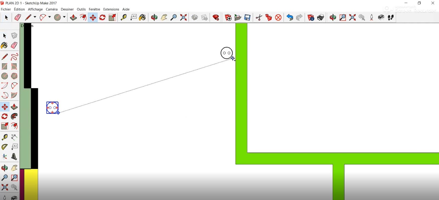Viewport: 439px width, 200px height.
Task: Click Eraser in the top toolbar
Action: tap(18, 18)
